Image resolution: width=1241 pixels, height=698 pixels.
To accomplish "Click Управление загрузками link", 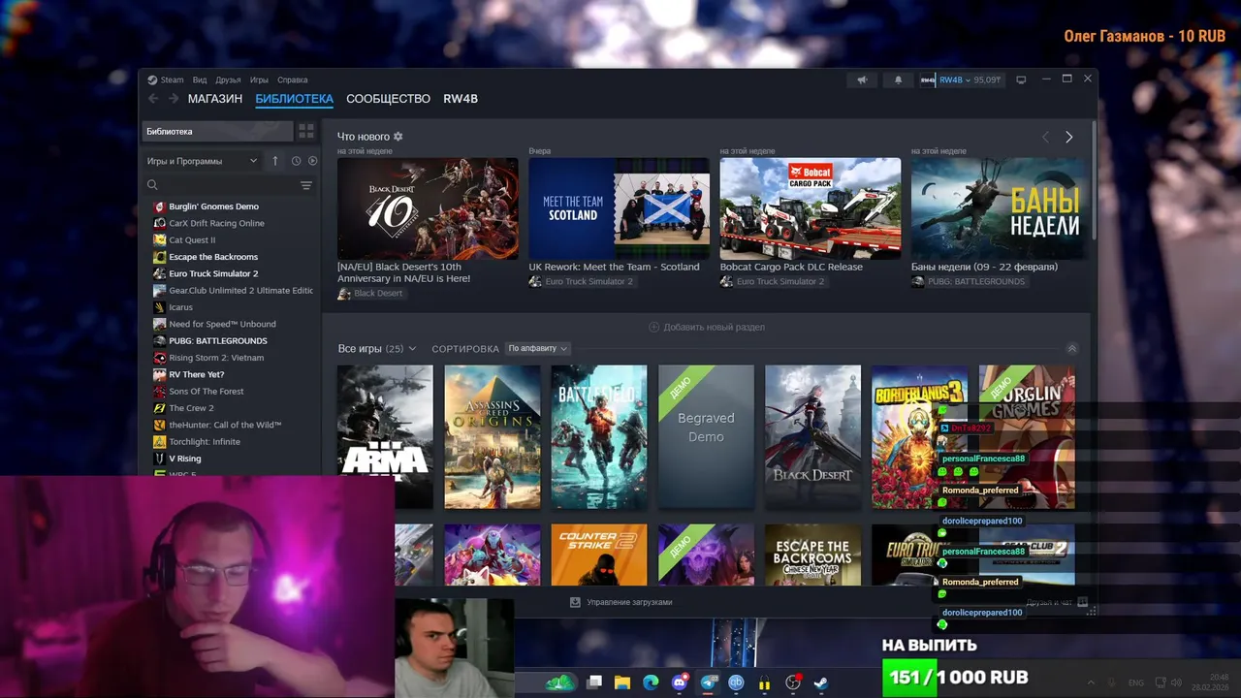I will [x=629, y=602].
